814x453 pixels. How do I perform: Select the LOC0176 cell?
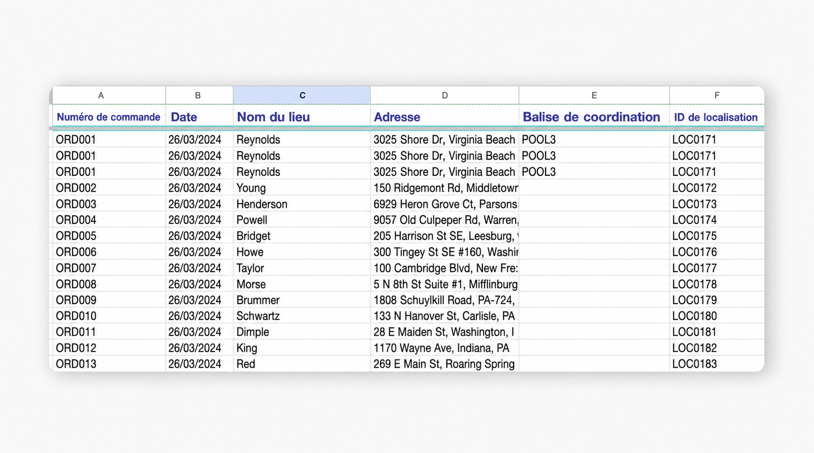[x=717, y=252]
